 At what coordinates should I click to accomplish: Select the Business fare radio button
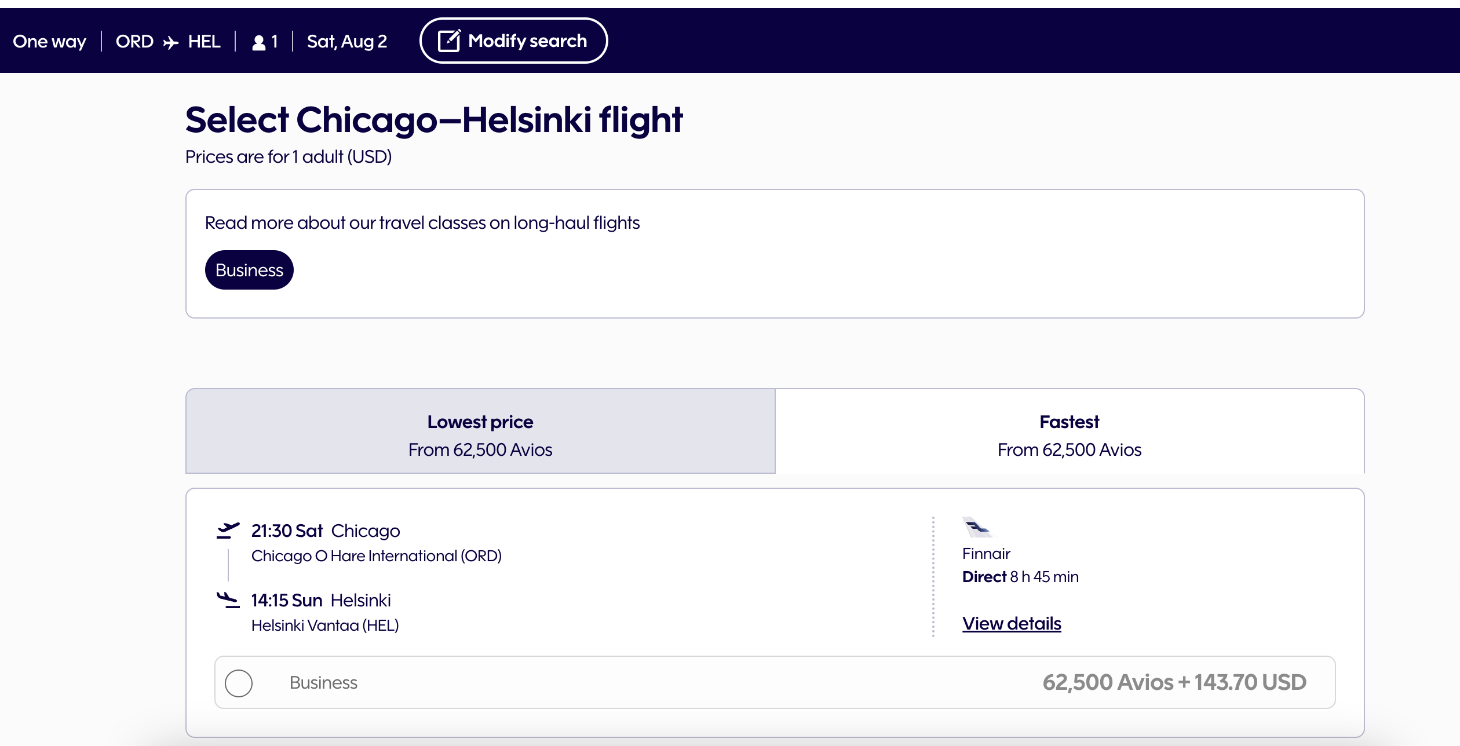coord(239,683)
